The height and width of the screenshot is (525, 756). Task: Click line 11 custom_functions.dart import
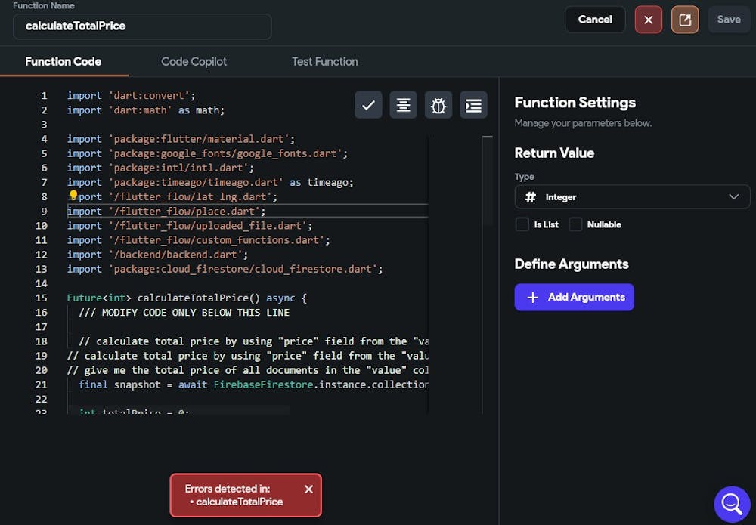(199, 240)
